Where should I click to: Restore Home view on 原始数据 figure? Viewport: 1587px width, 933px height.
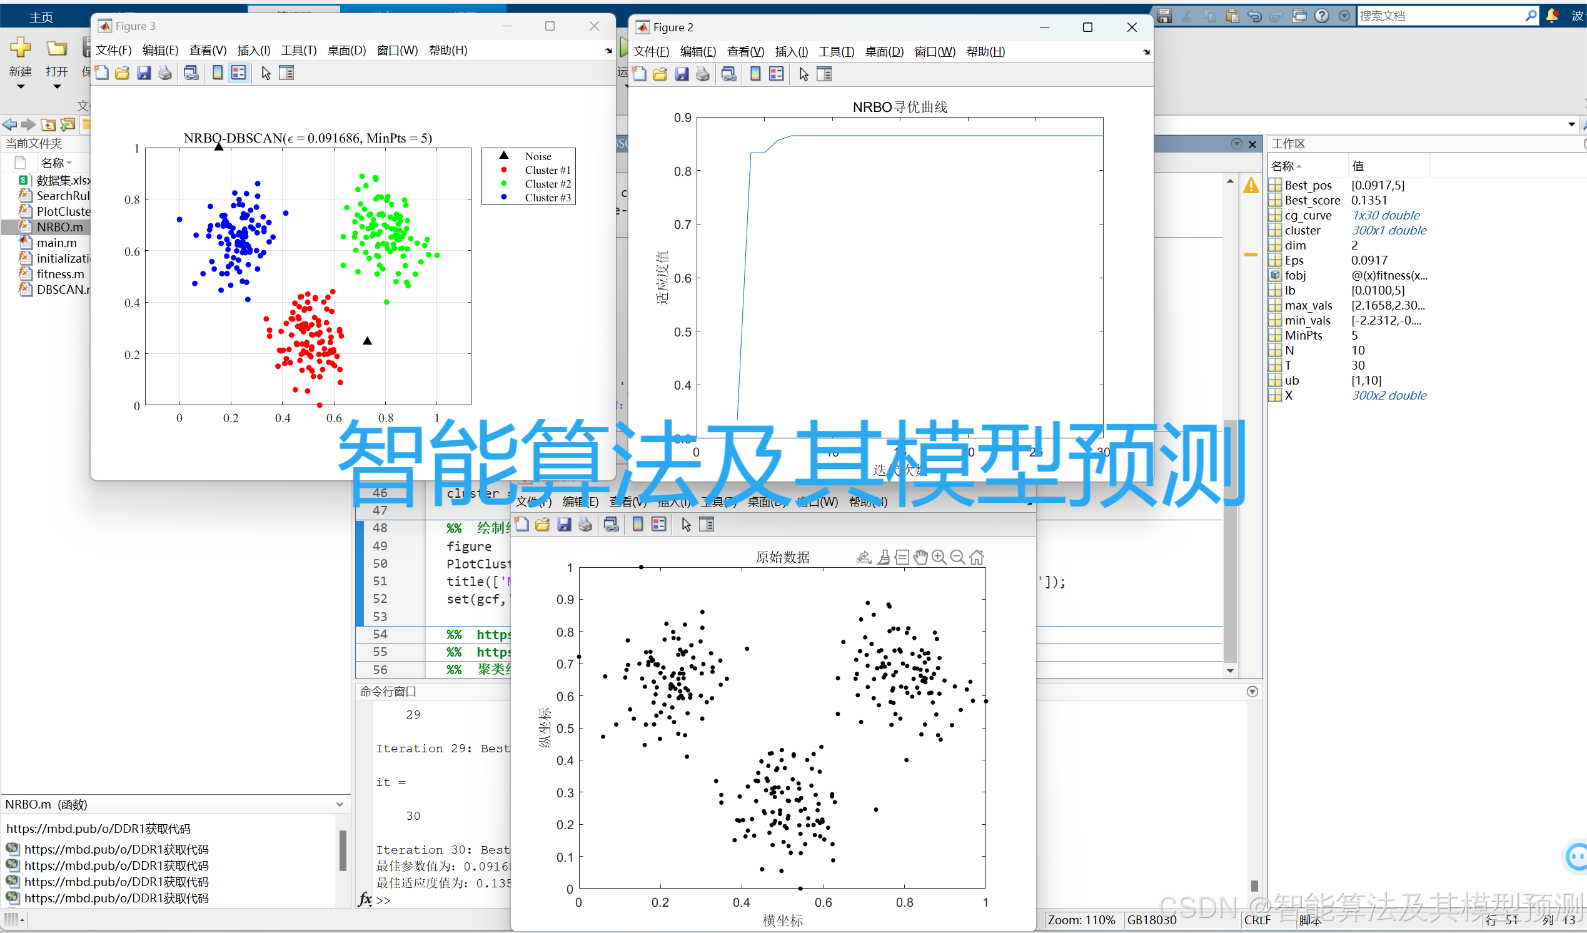coord(977,557)
